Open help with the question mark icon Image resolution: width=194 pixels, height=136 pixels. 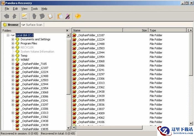(x=78, y=16)
